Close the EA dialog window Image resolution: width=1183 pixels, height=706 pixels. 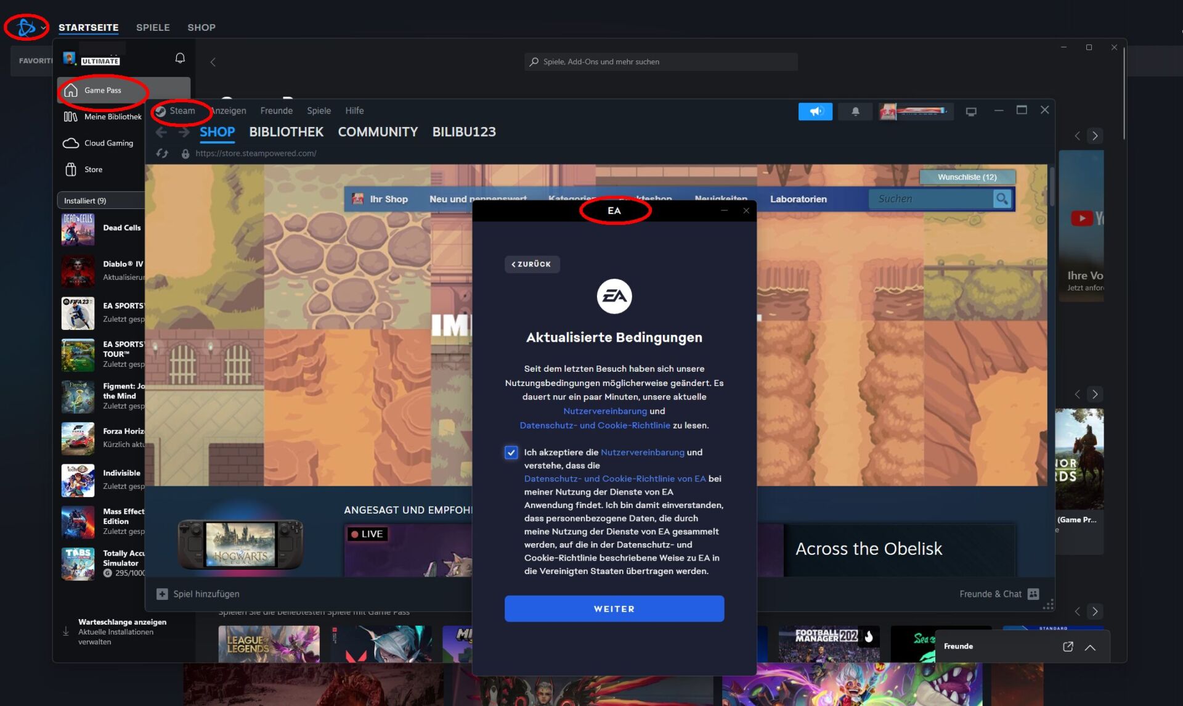tap(746, 211)
